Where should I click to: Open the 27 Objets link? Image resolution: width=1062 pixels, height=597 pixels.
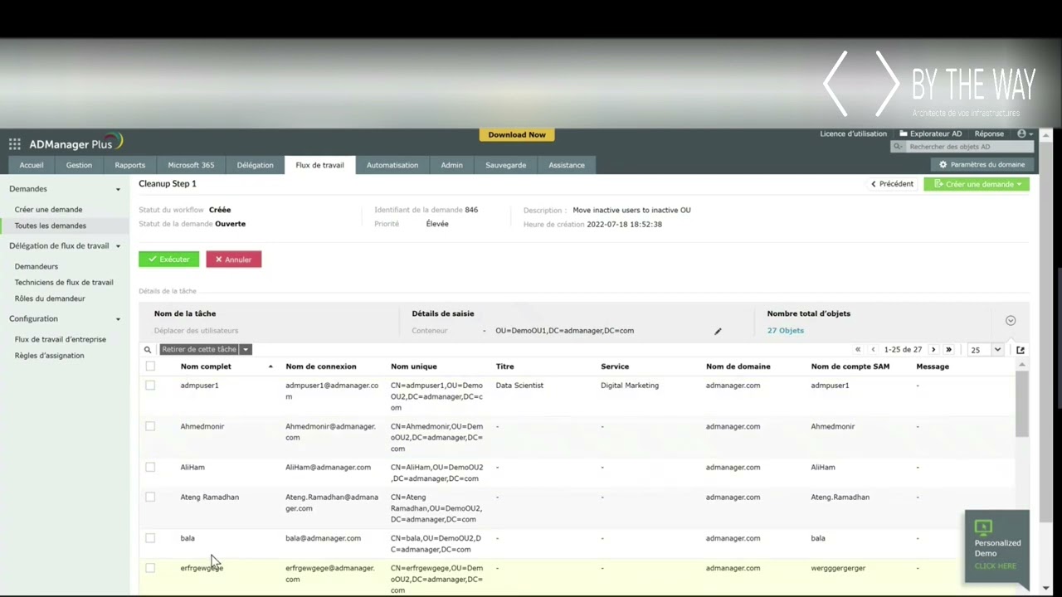pos(785,331)
